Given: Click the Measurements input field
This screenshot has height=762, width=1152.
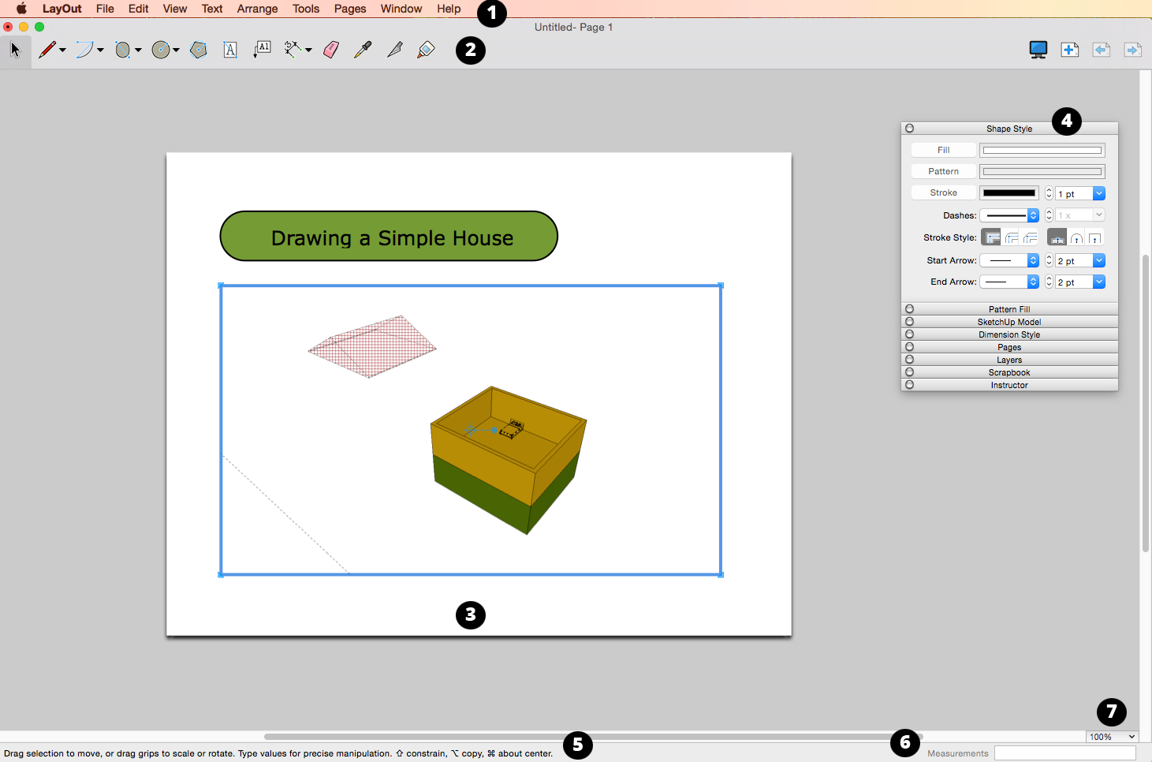Looking at the screenshot, I should coord(1064,753).
